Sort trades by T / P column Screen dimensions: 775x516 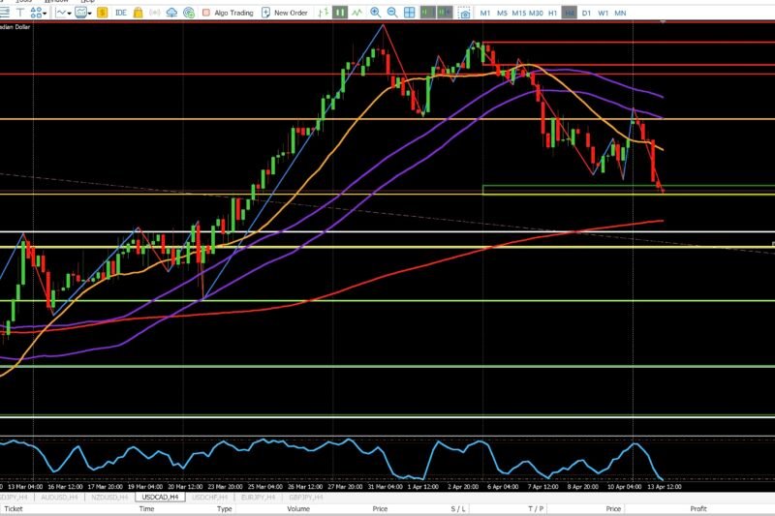click(x=536, y=509)
